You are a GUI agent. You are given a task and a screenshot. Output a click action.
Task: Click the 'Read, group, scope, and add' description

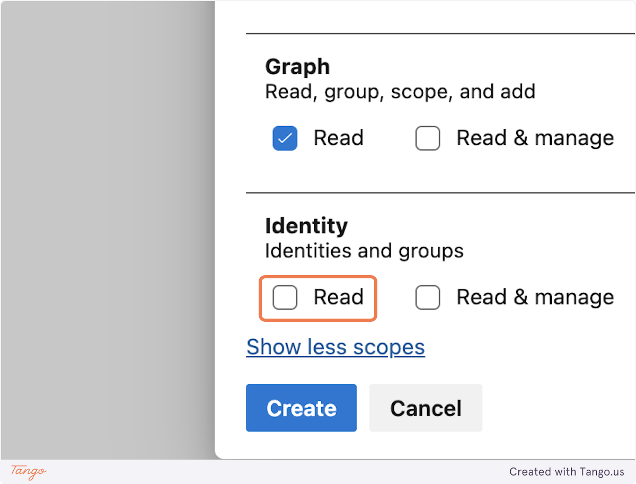pos(400,91)
